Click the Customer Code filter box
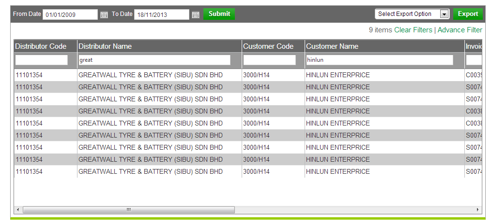 270,60
